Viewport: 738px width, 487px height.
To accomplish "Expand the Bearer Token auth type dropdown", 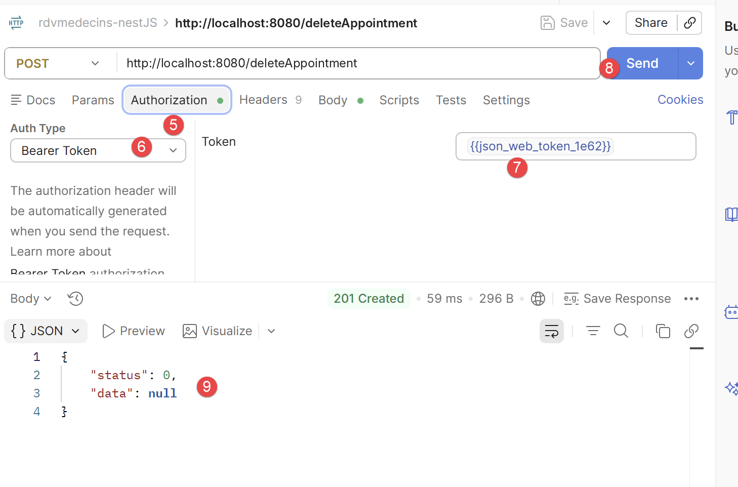I will (98, 150).
